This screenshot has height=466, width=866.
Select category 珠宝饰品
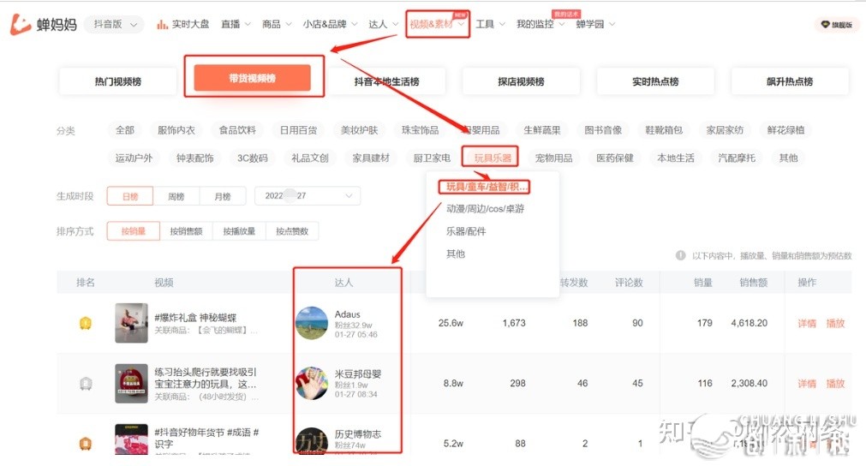coord(421,130)
